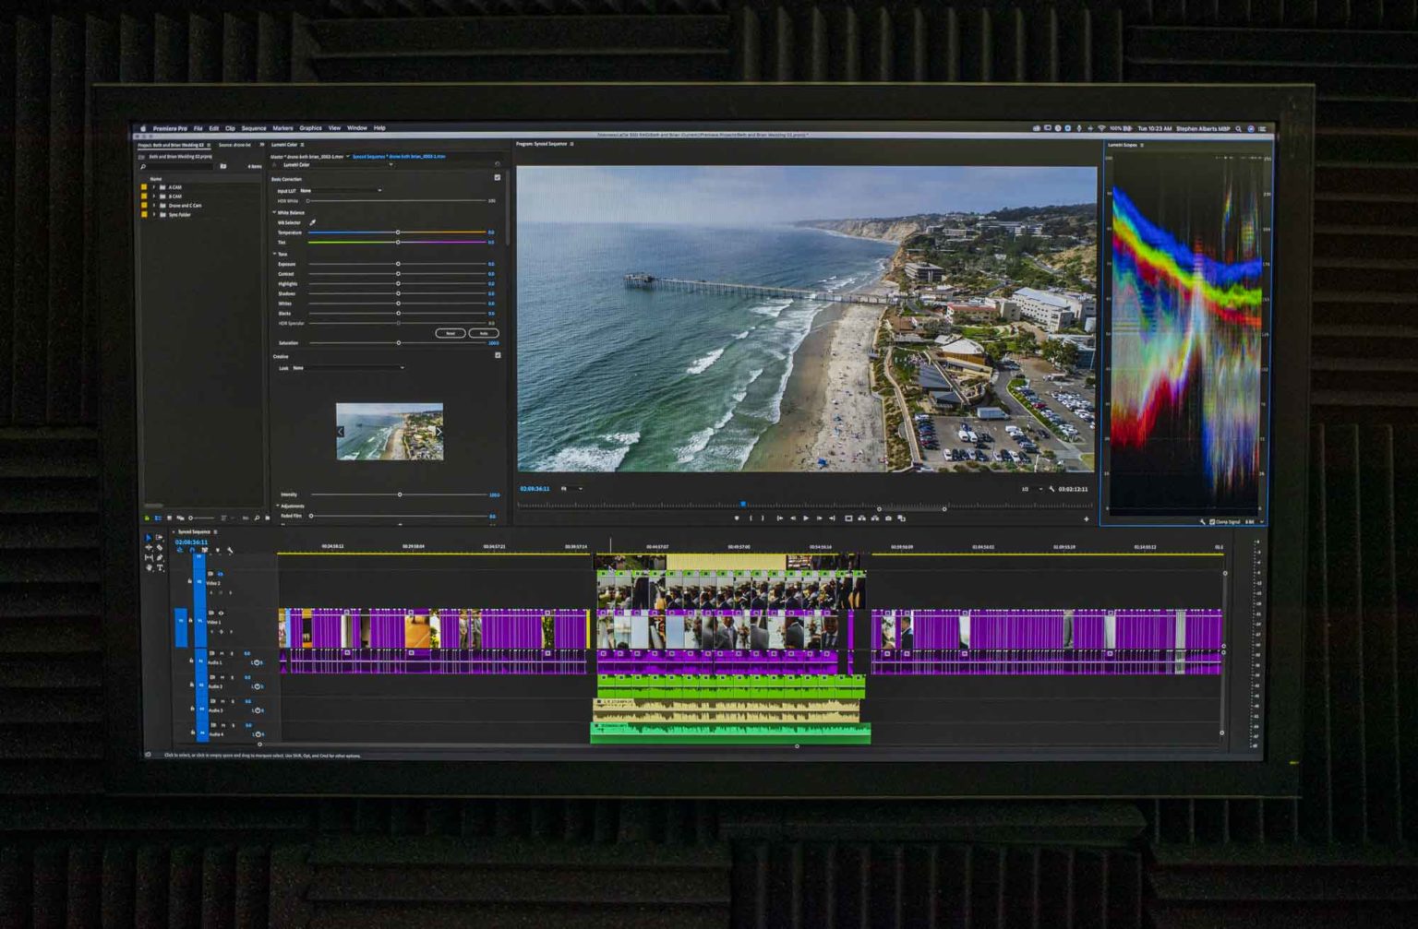Image resolution: width=1418 pixels, height=929 pixels.
Task: Open the Graphics menu
Action: 310,128
